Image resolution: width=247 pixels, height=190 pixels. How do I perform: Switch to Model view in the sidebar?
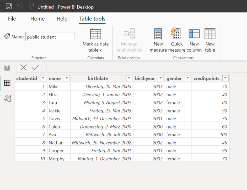[x=7, y=98]
